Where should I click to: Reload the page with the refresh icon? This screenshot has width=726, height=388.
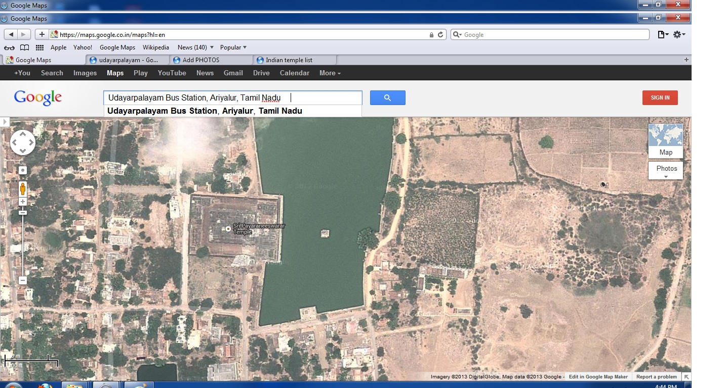click(440, 35)
